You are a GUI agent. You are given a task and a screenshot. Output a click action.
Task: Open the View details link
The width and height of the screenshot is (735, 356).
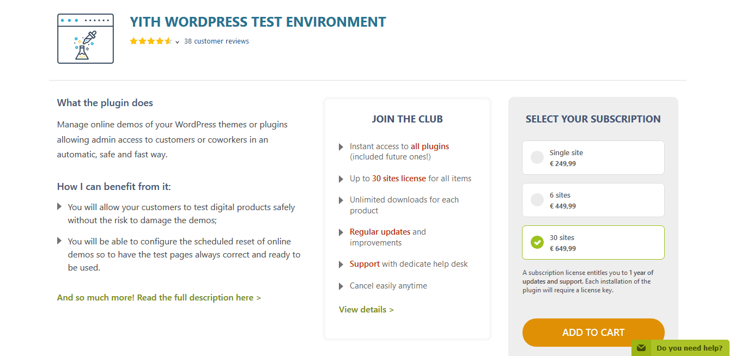366,310
